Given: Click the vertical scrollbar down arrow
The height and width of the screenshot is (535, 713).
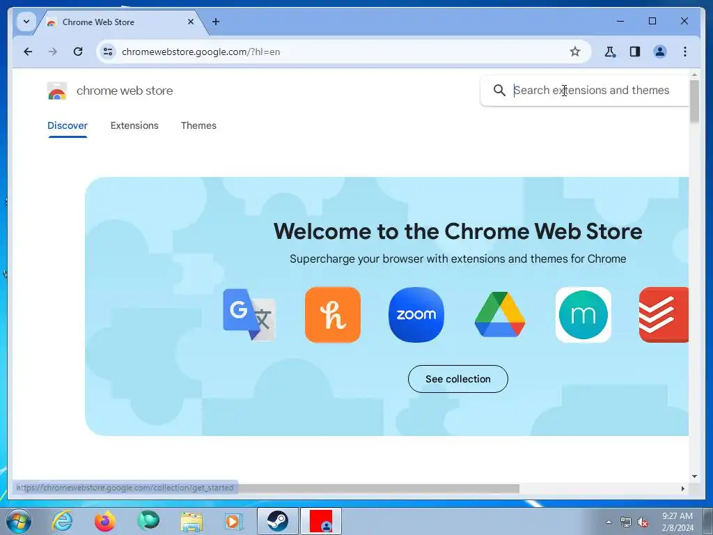Looking at the screenshot, I should pyautogui.click(x=694, y=476).
